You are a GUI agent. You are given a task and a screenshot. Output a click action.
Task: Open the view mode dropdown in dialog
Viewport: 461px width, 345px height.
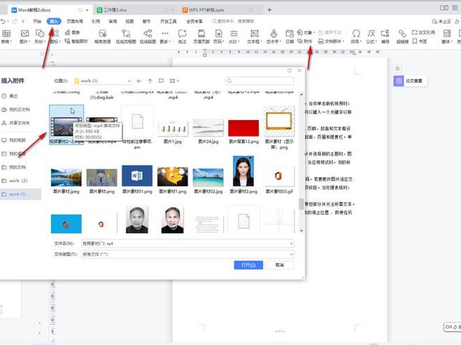(x=175, y=80)
